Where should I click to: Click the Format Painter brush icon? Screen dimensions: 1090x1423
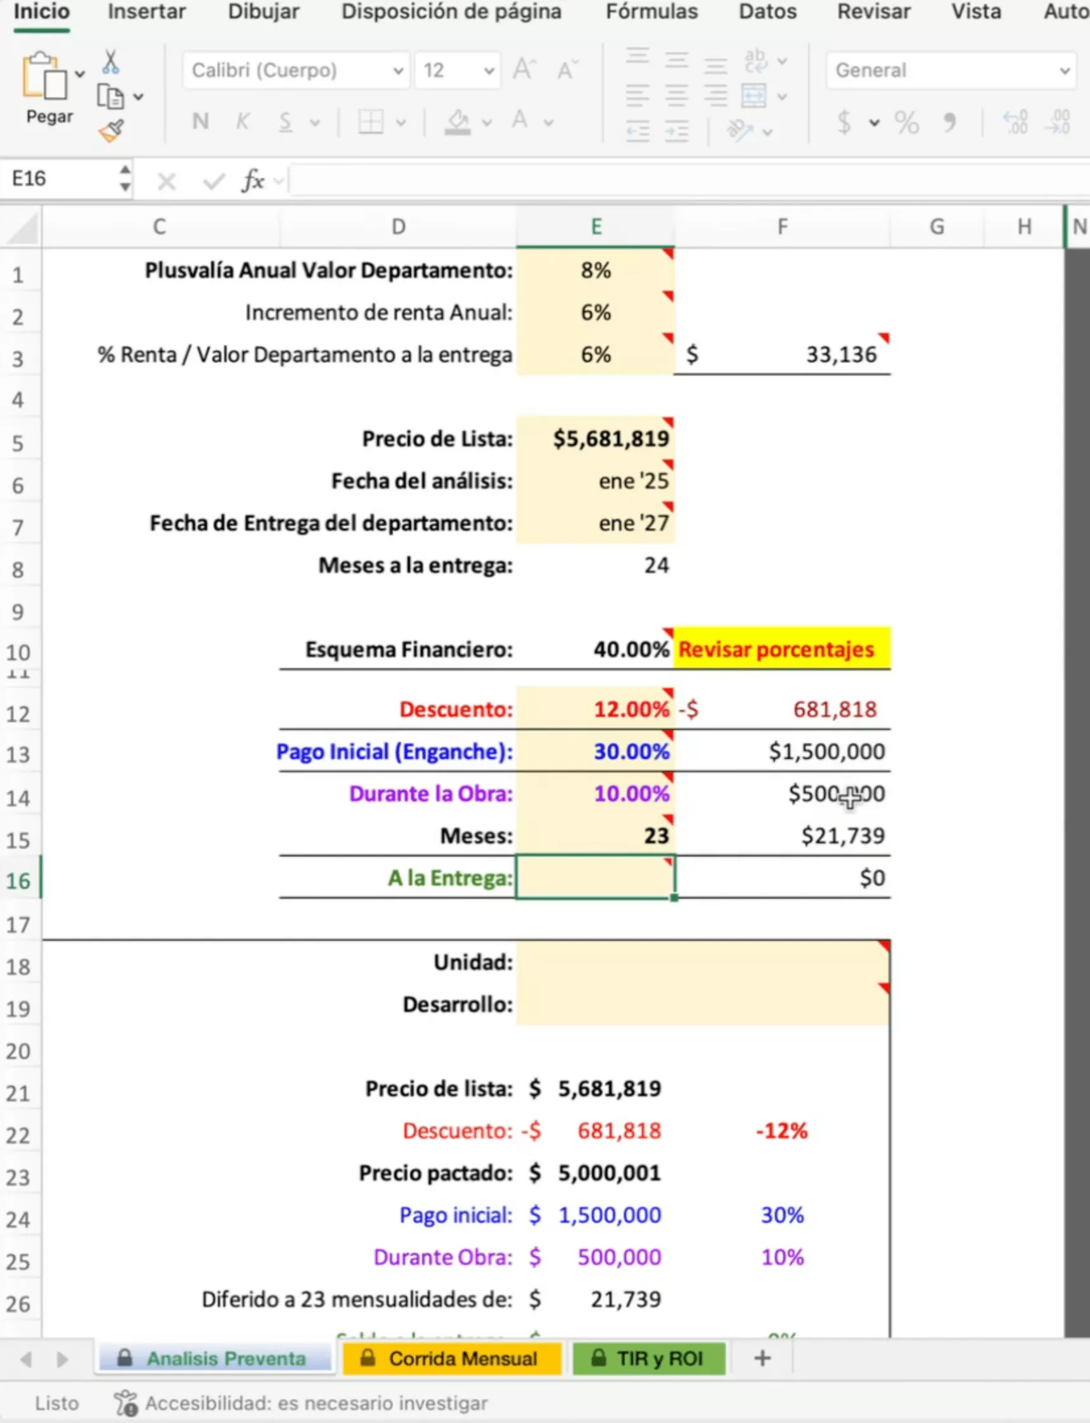[112, 131]
